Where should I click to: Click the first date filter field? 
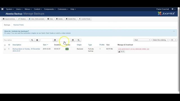(x=46, y=40)
